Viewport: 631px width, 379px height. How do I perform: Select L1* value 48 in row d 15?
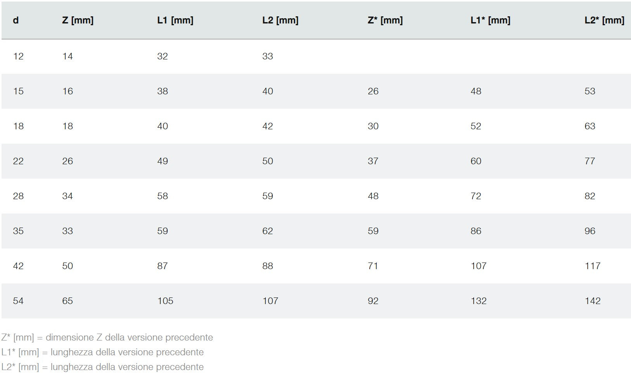pos(476,91)
